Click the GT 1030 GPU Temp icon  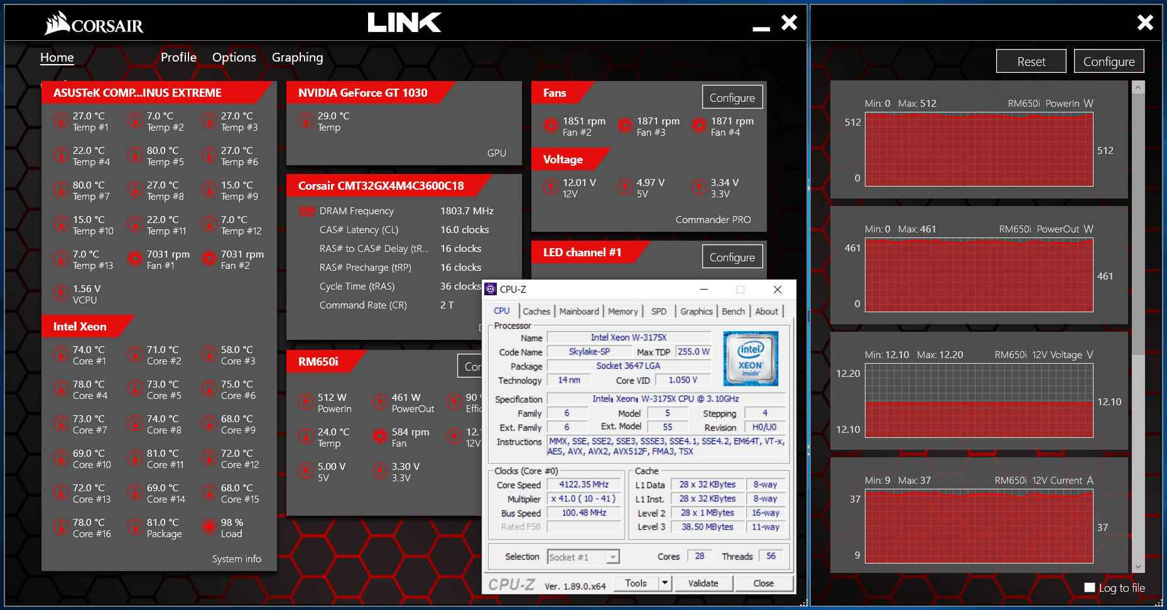pyautogui.click(x=306, y=120)
